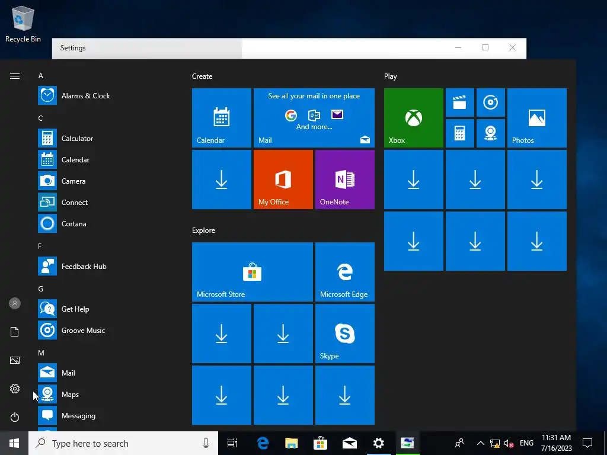The image size is (607, 455).
Task: Open the Mail live tile
Action: pos(314,118)
